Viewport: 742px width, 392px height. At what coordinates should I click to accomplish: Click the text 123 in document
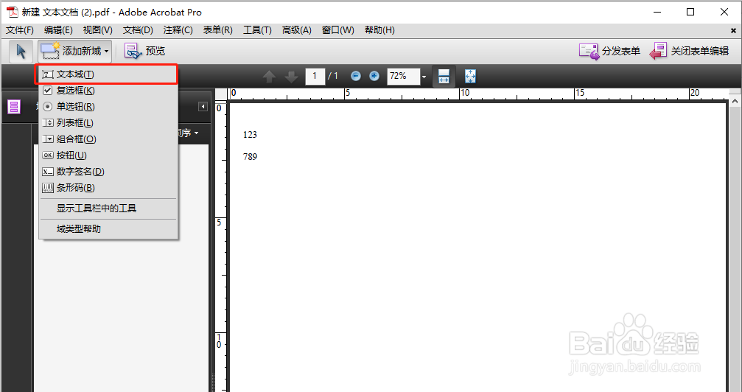tap(250, 135)
